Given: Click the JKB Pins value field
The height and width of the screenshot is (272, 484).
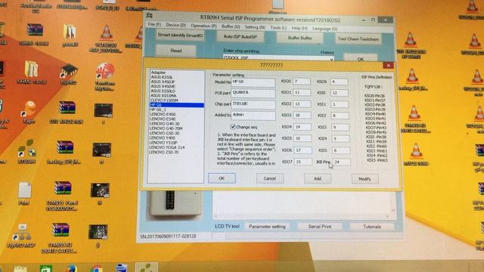Looking at the screenshot, I should pyautogui.click(x=341, y=162).
